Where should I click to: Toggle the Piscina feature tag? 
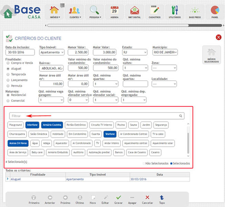[x=121, y=125]
